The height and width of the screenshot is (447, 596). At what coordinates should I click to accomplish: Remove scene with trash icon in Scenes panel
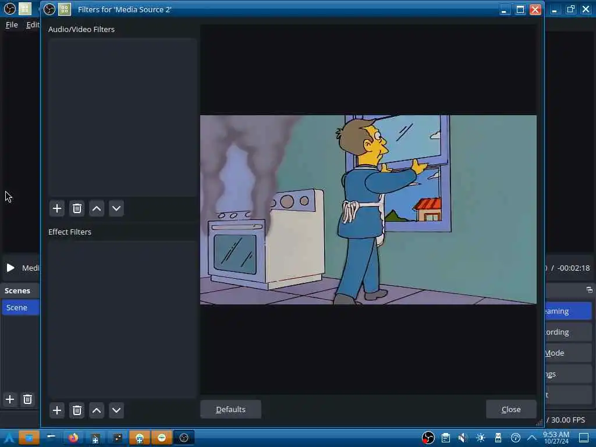[x=27, y=399]
